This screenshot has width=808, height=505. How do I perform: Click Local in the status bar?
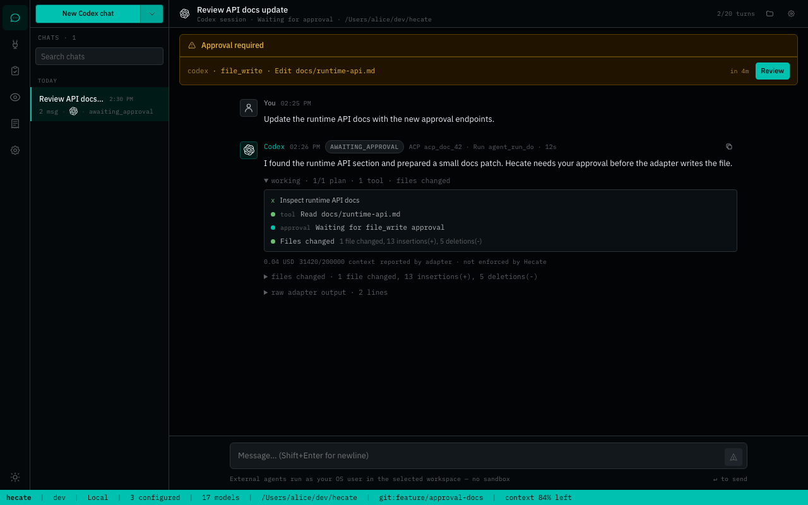click(x=98, y=497)
